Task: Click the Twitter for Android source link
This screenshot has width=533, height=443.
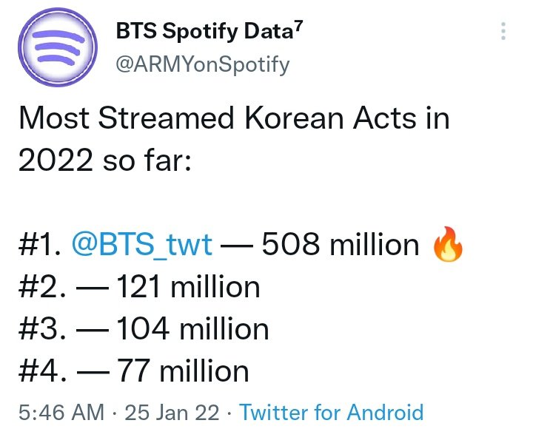Action: [x=332, y=413]
